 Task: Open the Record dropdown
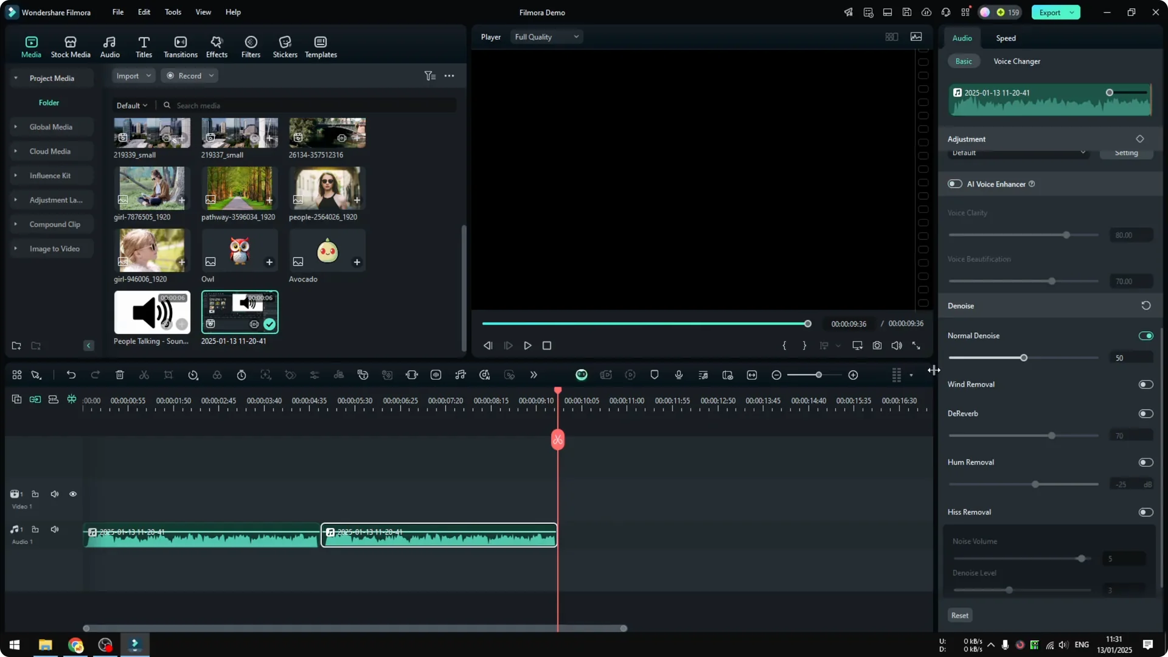(x=190, y=76)
